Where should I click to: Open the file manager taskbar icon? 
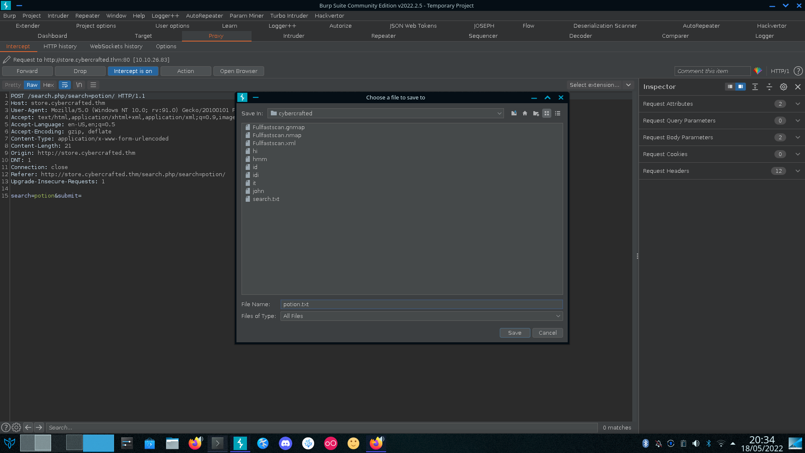point(172,443)
